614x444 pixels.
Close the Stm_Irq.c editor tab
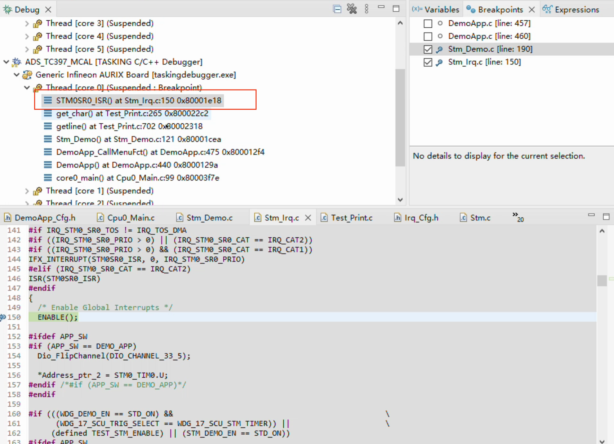[x=308, y=218]
